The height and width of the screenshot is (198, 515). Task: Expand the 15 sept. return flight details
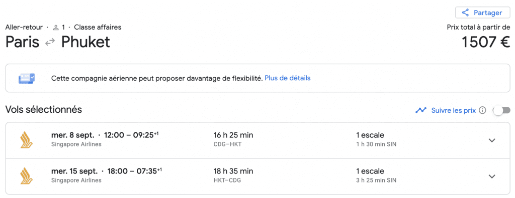pyautogui.click(x=492, y=176)
